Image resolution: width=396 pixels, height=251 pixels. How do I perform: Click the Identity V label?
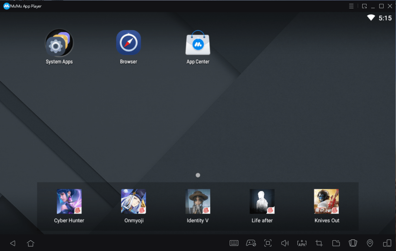pos(198,220)
